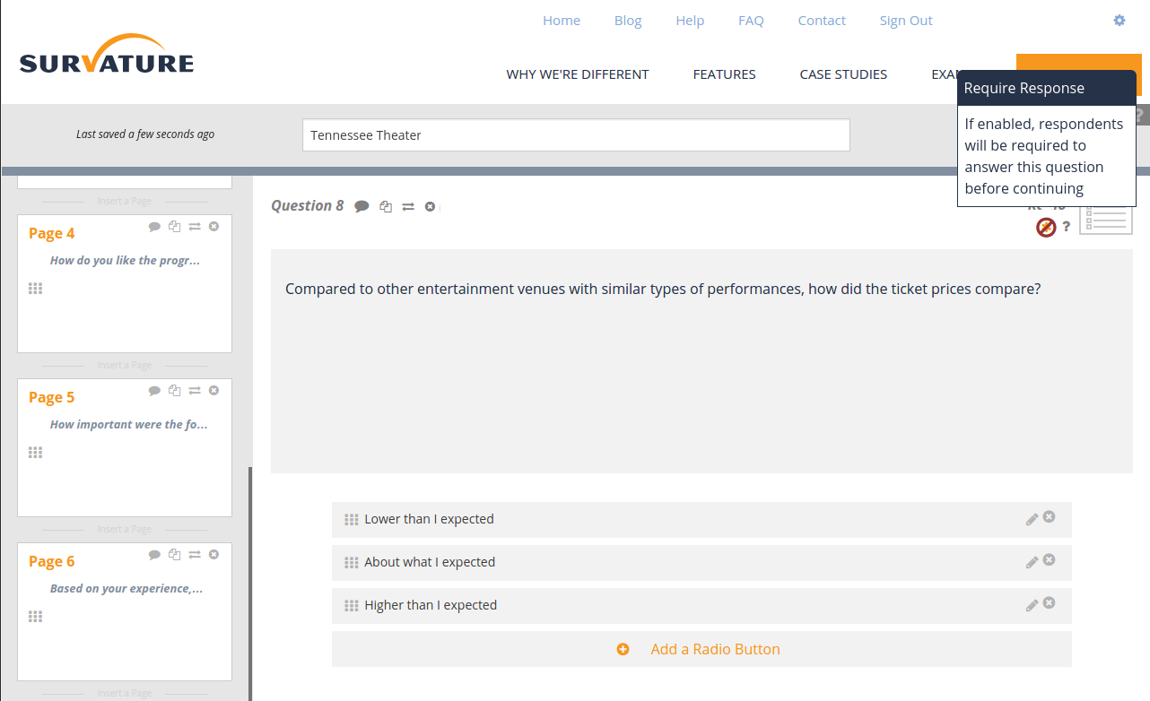The height and width of the screenshot is (701, 1150).
Task: Select the Page 4 thumbnail
Action: coord(125,283)
